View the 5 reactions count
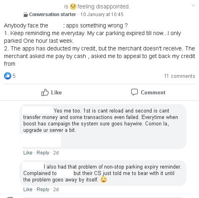 [x=14, y=76]
